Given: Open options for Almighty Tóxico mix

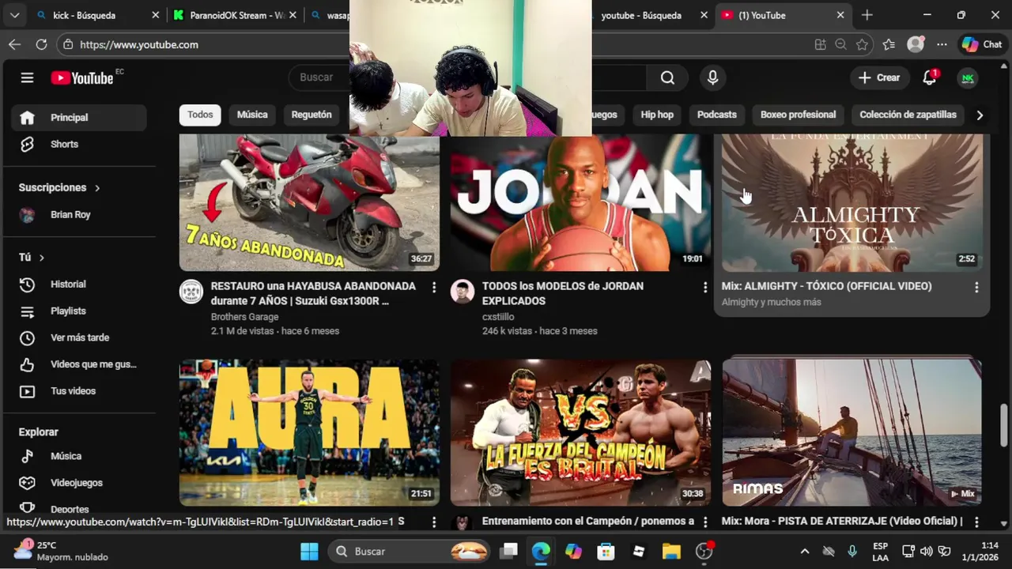Looking at the screenshot, I should click(976, 288).
